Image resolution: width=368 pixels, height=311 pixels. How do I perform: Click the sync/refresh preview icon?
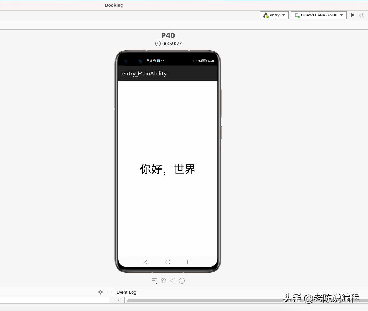pyautogui.click(x=361, y=15)
